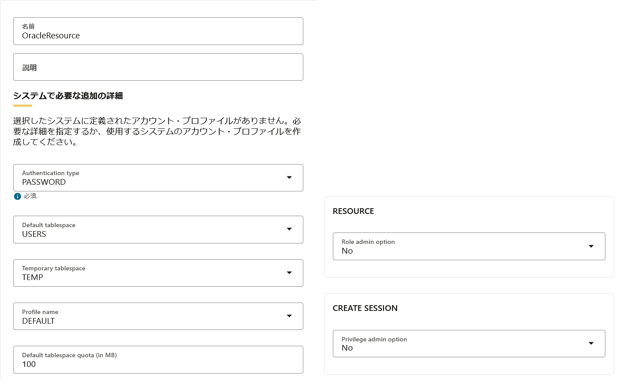The width and height of the screenshot is (623, 389).
Task: Click the Default tablespace dropdown arrow
Action: [x=289, y=229]
